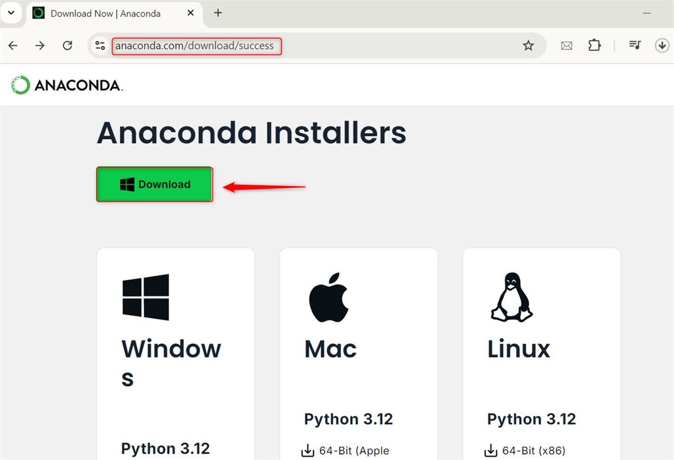Click Apple logo in Mac card
Image resolution: width=674 pixels, height=460 pixels.
(329, 297)
